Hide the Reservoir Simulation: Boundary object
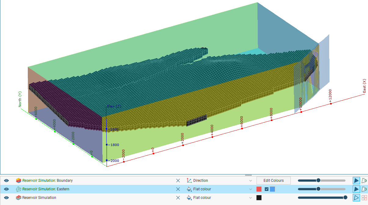Image resolution: width=368 pixels, height=205 pixels. point(6,181)
